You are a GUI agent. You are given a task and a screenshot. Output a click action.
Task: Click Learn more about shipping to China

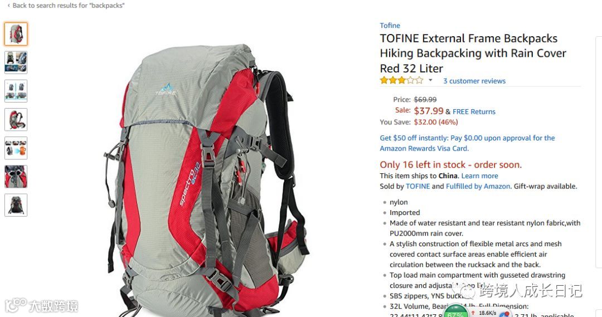point(479,175)
